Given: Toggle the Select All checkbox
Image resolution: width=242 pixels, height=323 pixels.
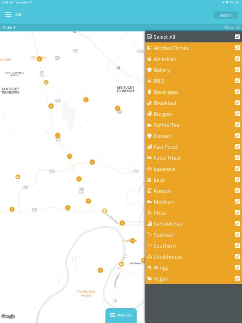Looking at the screenshot, I should tap(237, 37).
